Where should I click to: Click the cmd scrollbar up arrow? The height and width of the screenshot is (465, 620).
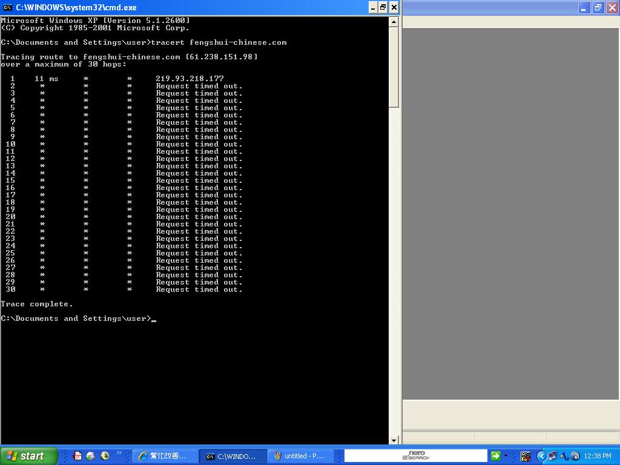coord(394,22)
